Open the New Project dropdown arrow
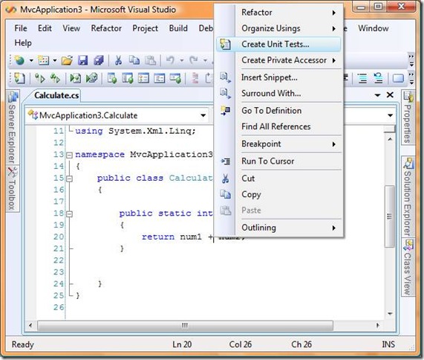This screenshot has width=424, height=360. 31,60
